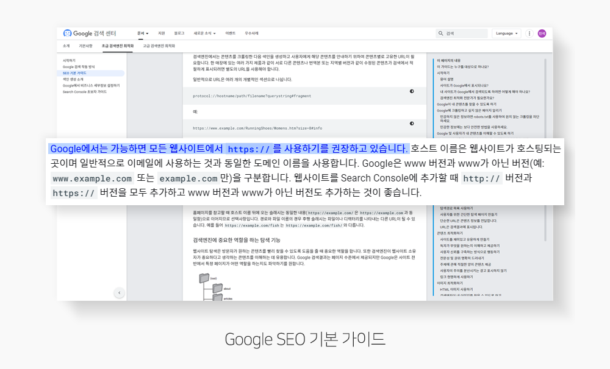Open the three-dot more options menu
Screen dimensions: 610x369
pyautogui.click(x=529, y=33)
